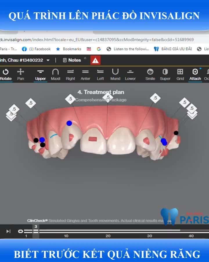This screenshot has height=262, width=209.
Task: Select the Rotate tool
Action: [6, 75]
